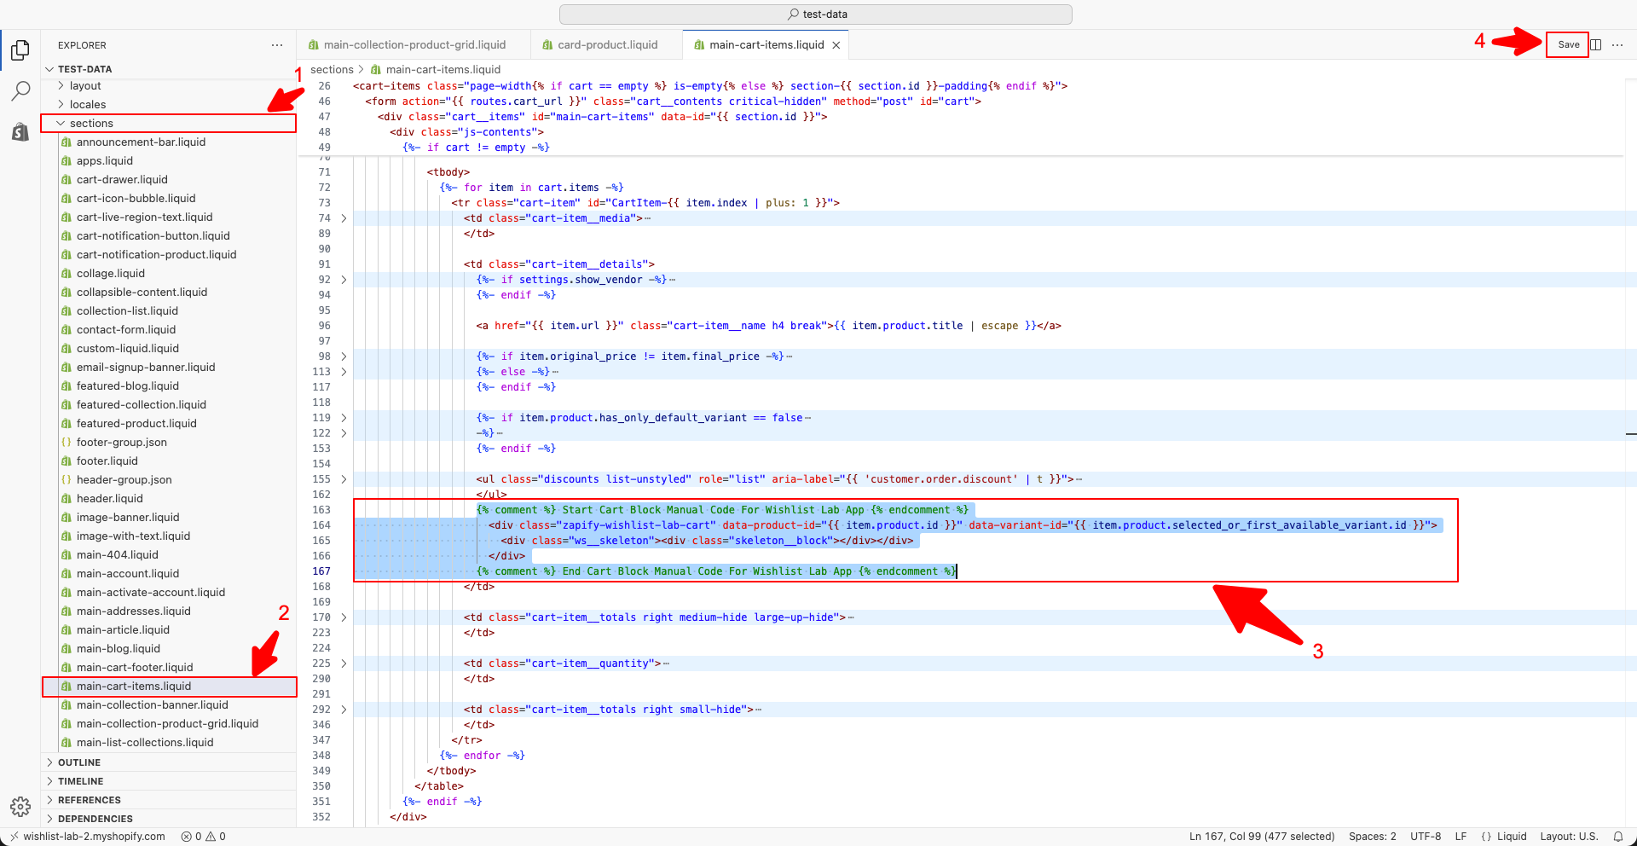Open the Explorer view icon

(x=20, y=50)
